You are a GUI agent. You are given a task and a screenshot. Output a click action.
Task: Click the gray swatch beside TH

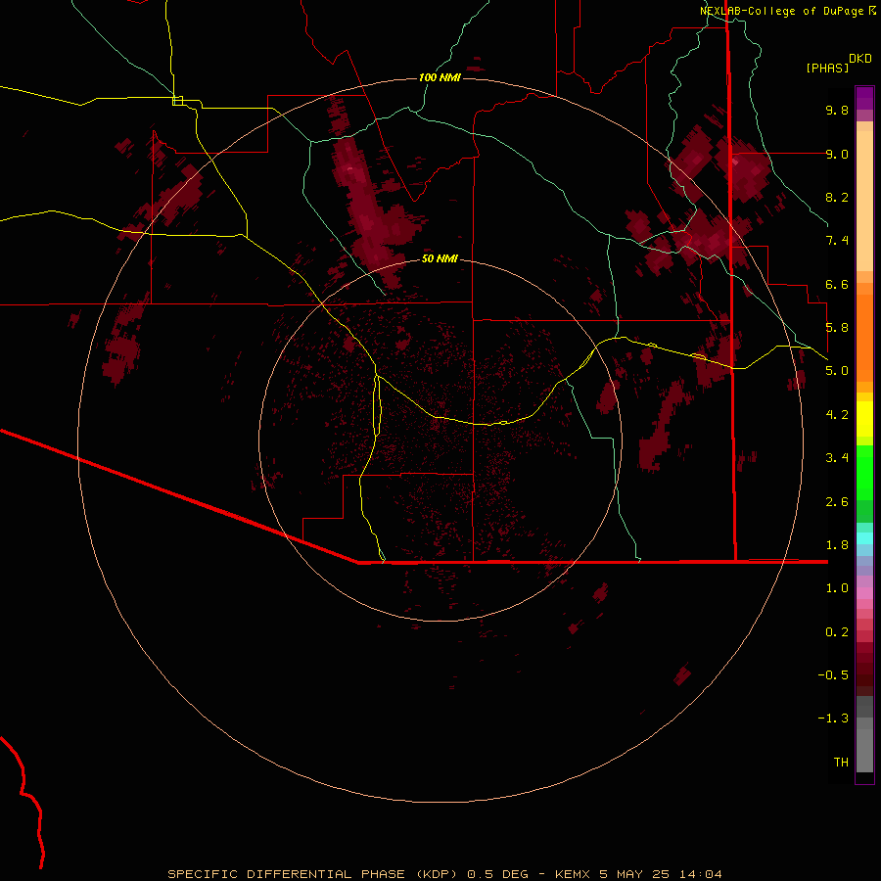864,753
